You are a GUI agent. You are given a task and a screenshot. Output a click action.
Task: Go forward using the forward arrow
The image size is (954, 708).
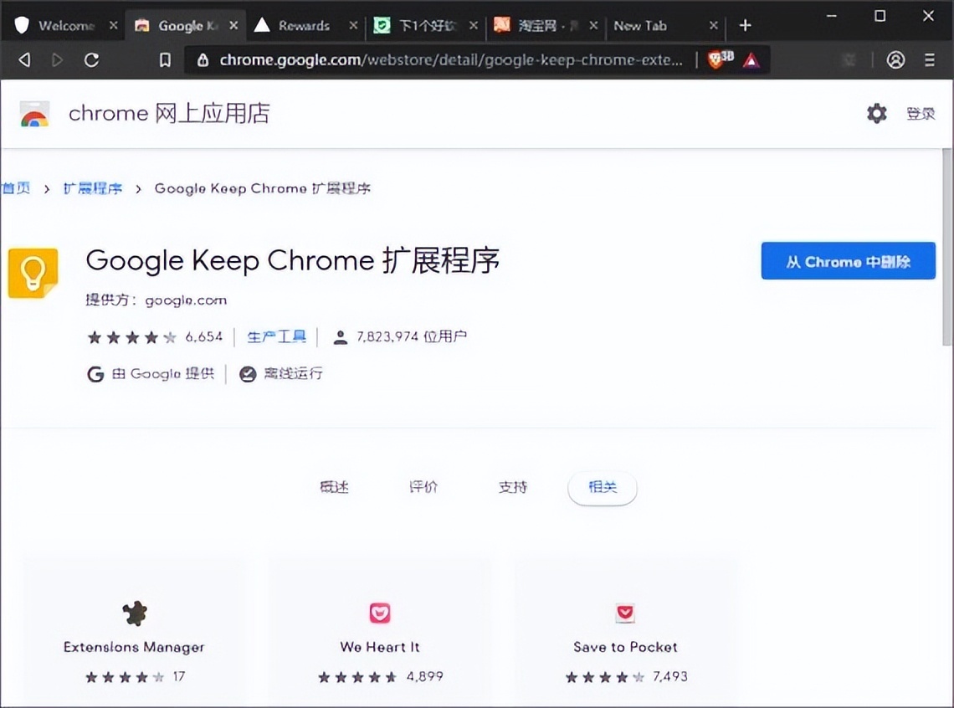[x=57, y=59]
